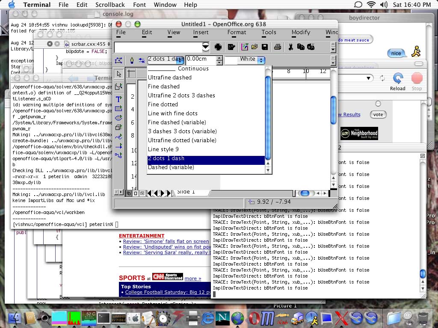Open Scrollback in the macOS menu bar
This screenshot has height=328, width=438.
[110, 5]
